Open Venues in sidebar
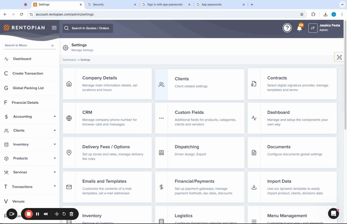Image resolution: width=347 pixels, height=224 pixels. click(x=30, y=201)
